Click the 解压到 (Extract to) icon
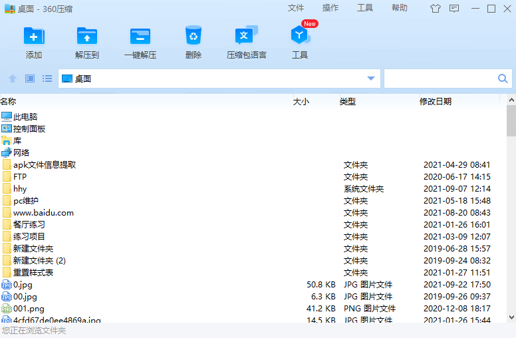 click(x=86, y=37)
